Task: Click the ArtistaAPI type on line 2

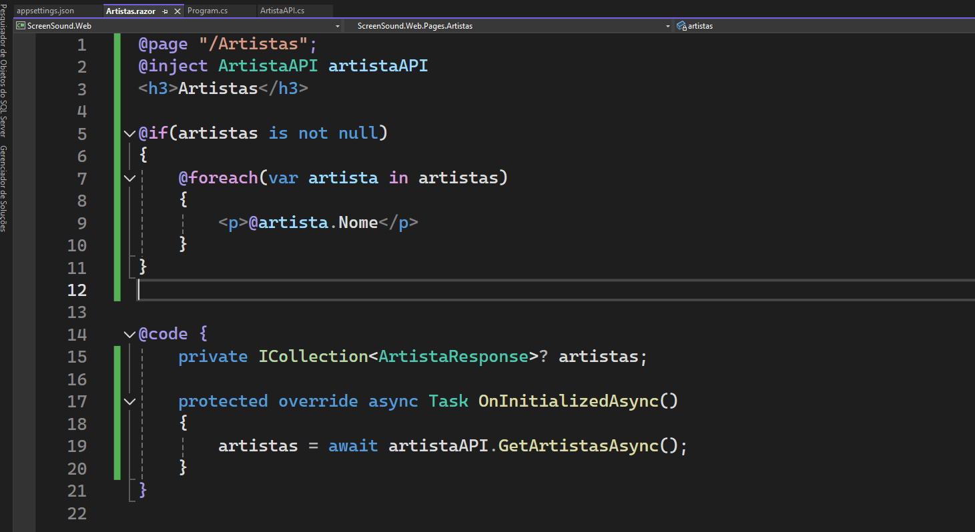Action: coord(268,67)
